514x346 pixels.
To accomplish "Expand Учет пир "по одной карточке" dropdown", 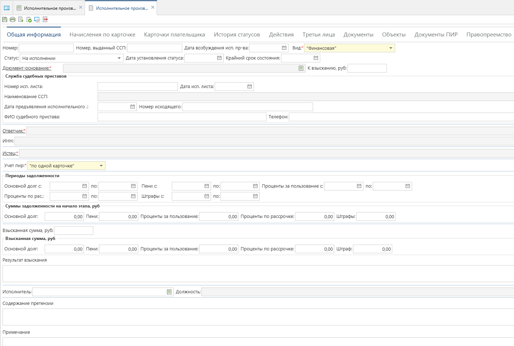I will click(101, 166).
